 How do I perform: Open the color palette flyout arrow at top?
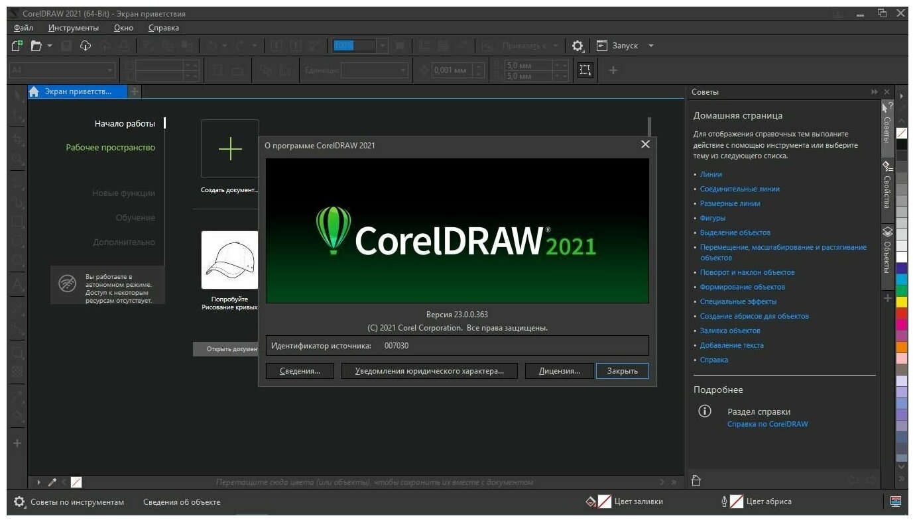902,96
